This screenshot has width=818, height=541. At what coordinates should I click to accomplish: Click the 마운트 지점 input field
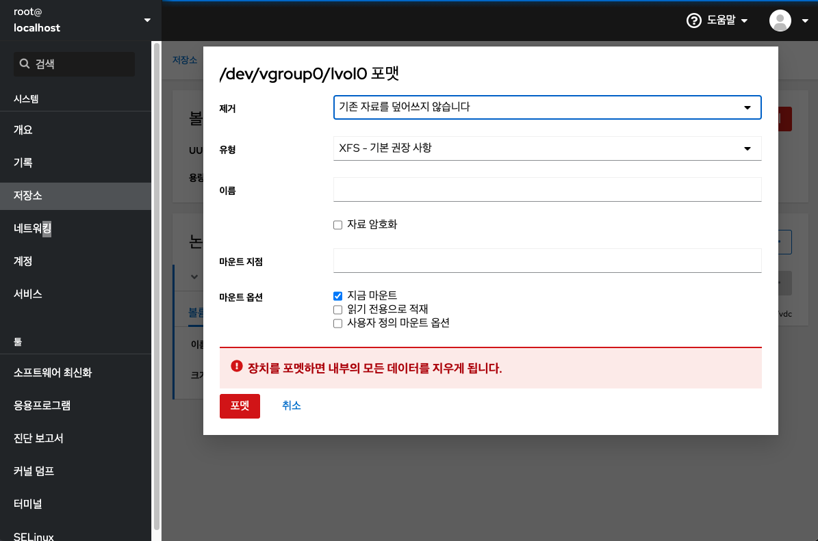(547, 261)
